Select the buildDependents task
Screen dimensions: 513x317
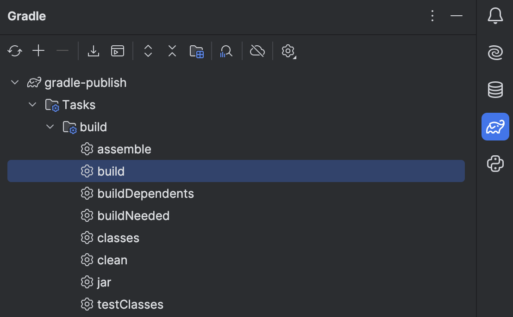click(145, 194)
